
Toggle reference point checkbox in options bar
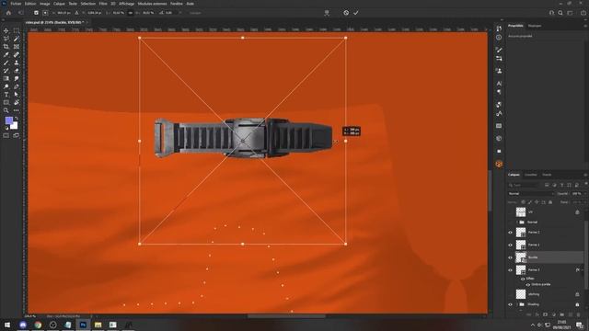(x=36, y=13)
